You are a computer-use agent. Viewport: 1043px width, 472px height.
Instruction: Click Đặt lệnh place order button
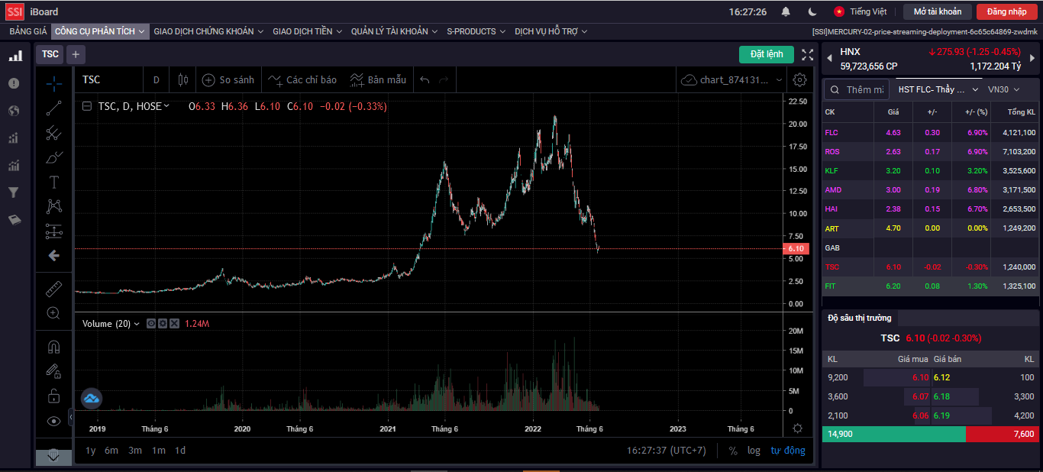click(767, 54)
